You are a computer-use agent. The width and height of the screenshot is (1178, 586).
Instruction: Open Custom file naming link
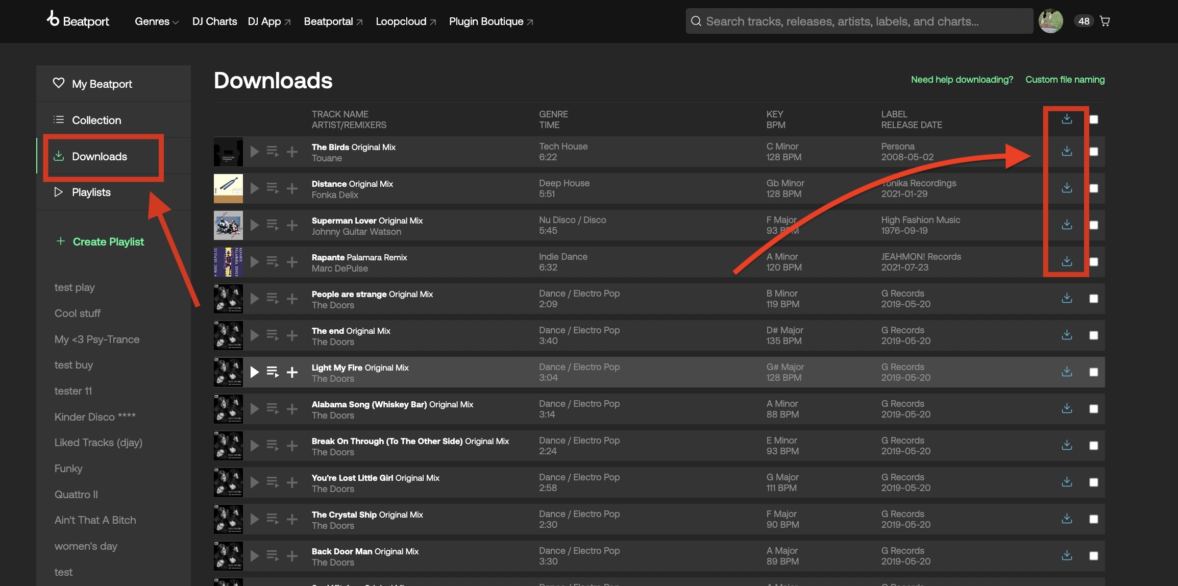[x=1065, y=80]
